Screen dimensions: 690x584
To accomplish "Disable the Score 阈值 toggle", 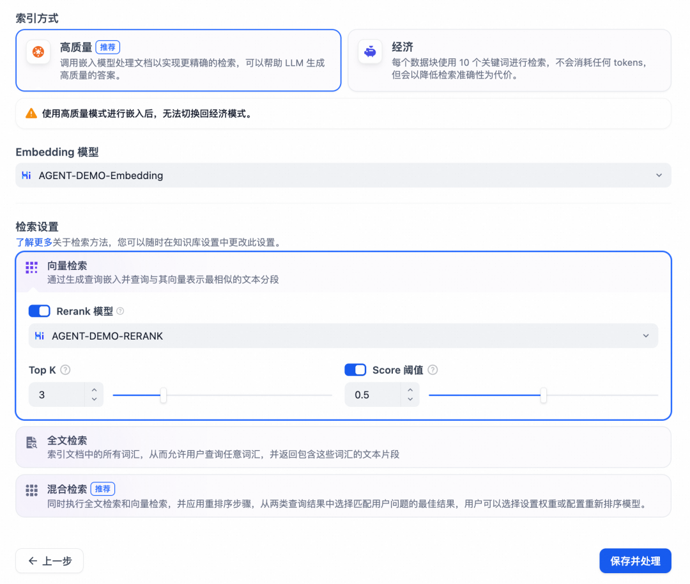I will (355, 369).
